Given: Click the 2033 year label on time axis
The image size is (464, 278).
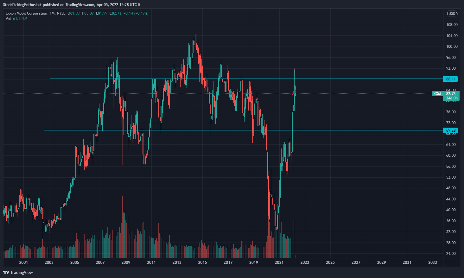Looking at the screenshot, I should click(433, 262).
